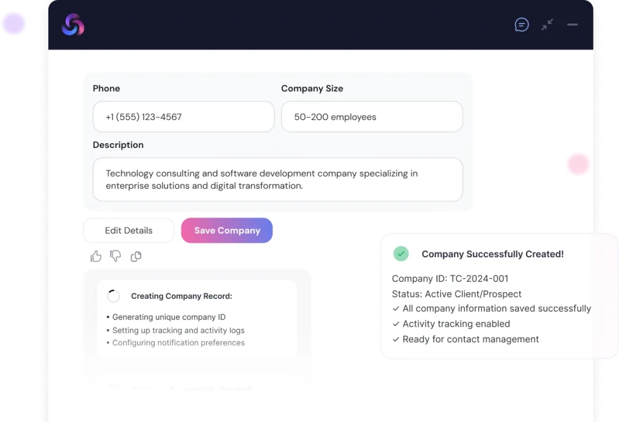The height and width of the screenshot is (422, 619).
Task: Click the swirl app logo
Action: click(x=73, y=25)
